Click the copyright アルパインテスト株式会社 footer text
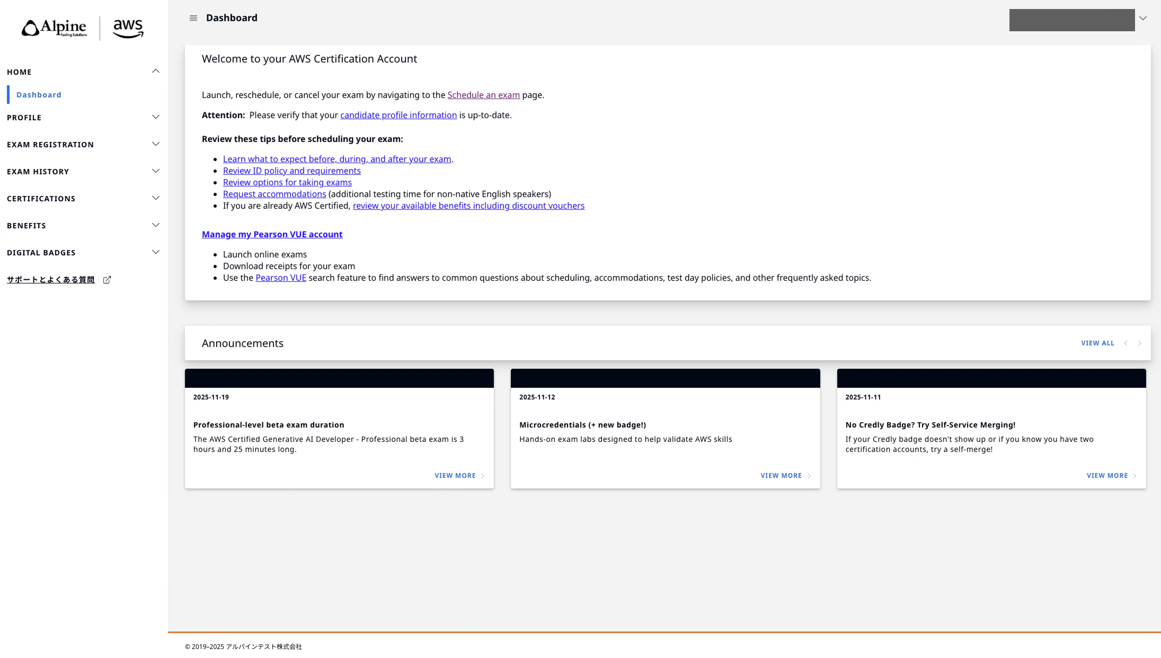Viewport: 1161px width, 658px height. (243, 647)
